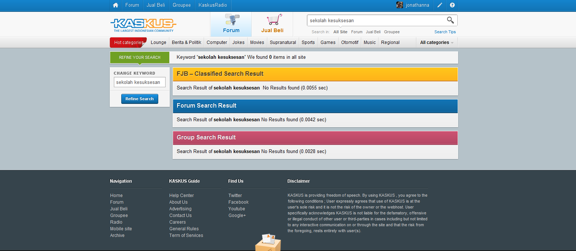The image size is (576, 251).
Task: Set search scope to Forum
Action: click(x=357, y=32)
